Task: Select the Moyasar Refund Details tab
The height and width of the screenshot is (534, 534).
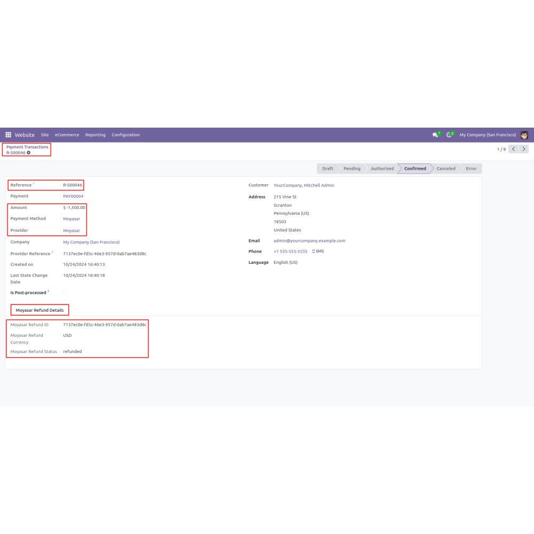Action: [40, 310]
